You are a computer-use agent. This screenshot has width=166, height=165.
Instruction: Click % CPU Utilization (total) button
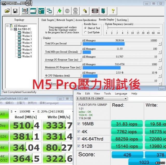[x=63, y=76]
